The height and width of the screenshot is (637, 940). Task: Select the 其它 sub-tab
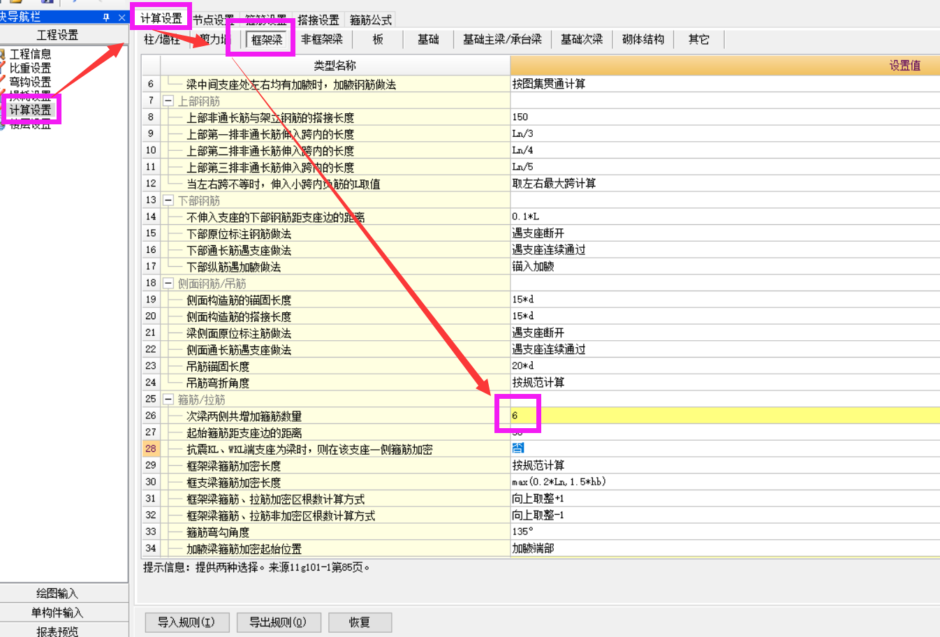tap(699, 40)
